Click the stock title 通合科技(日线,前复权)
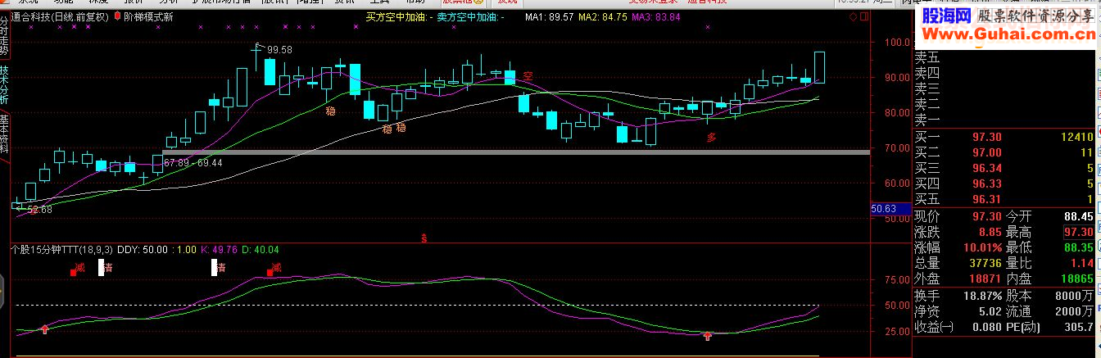 coord(60,16)
